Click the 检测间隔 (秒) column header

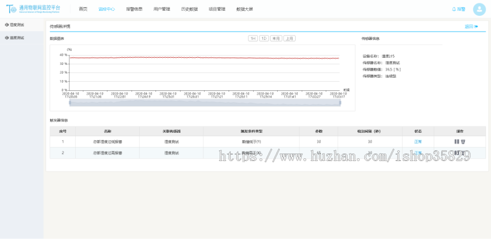click(x=370, y=131)
